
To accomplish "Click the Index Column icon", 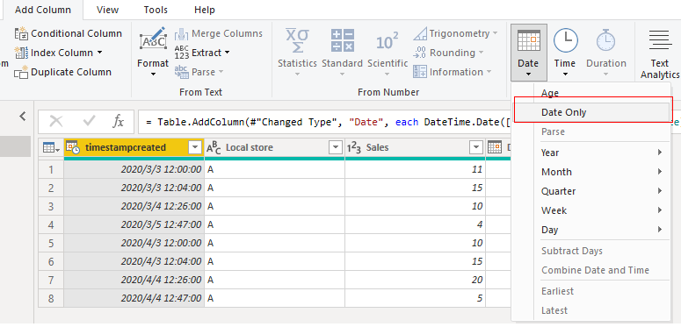I will pos(21,53).
